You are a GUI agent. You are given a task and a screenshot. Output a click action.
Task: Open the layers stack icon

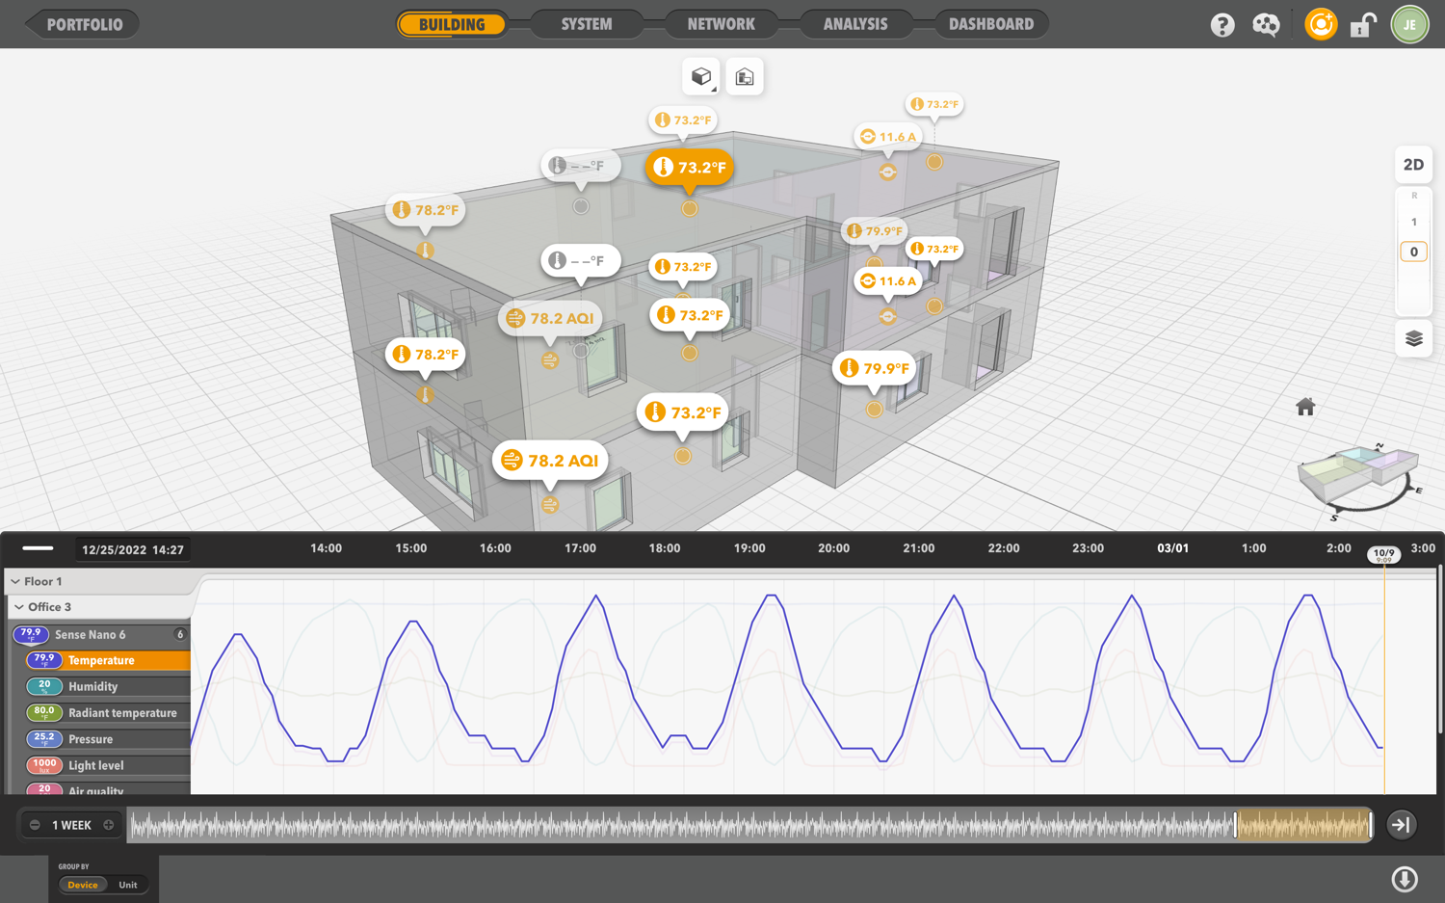pos(1413,338)
